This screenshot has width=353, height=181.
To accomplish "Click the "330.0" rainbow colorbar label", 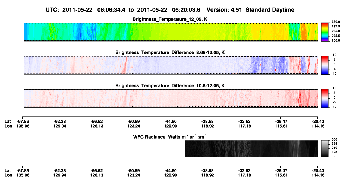I will tap(336, 22).
